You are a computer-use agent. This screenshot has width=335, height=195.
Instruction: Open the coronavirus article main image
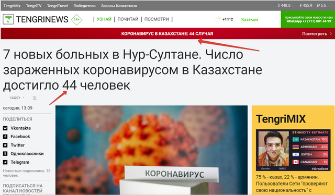point(151,150)
